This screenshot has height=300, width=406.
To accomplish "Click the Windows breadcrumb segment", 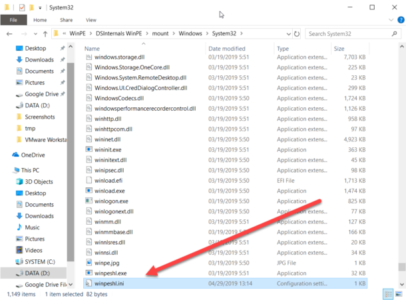I will (x=190, y=33).
